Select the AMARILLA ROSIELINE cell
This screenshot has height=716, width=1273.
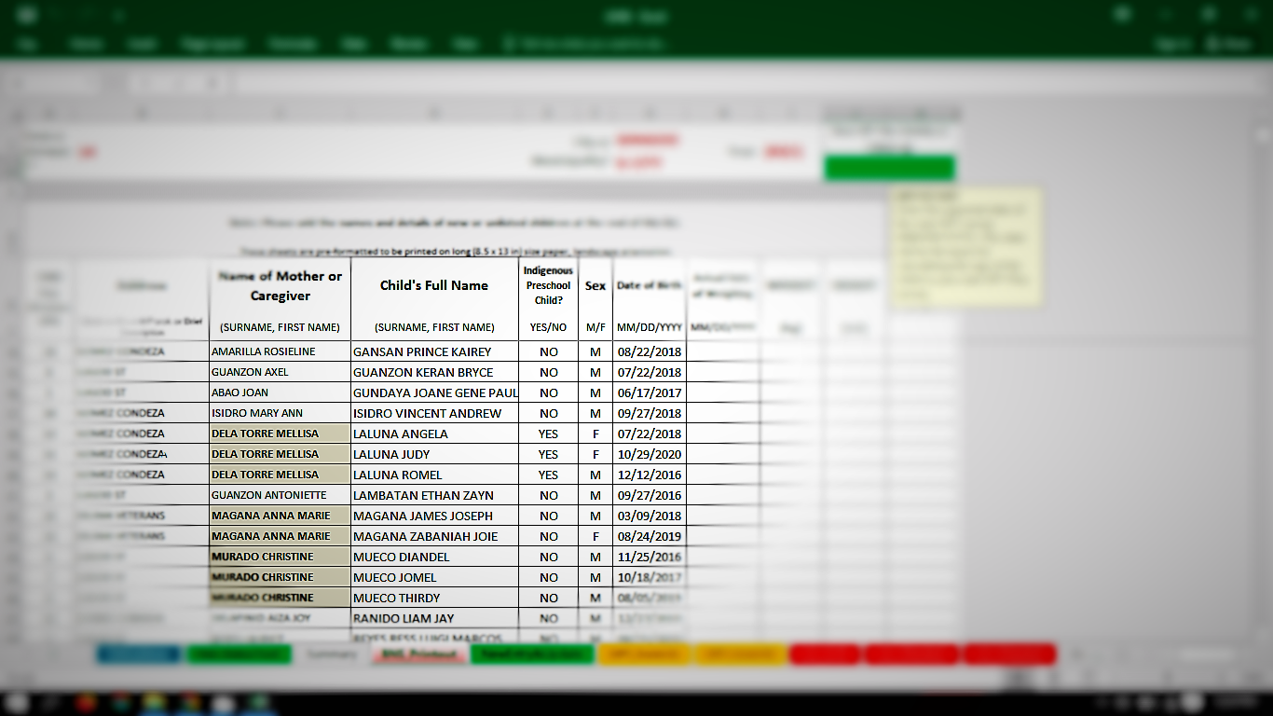point(281,351)
